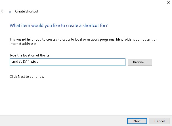Click the "Create Shortcut" title text
The image size is (172, 126).
26,11
